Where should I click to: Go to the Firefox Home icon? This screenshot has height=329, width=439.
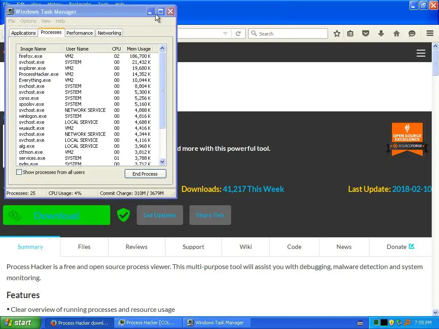coord(397,33)
